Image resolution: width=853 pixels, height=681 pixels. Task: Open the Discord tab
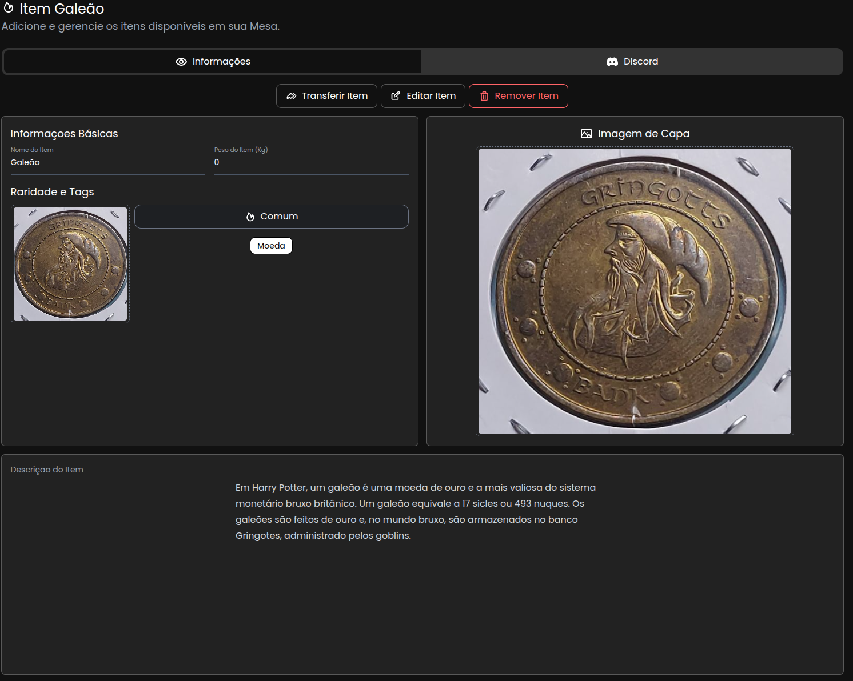pyautogui.click(x=632, y=62)
